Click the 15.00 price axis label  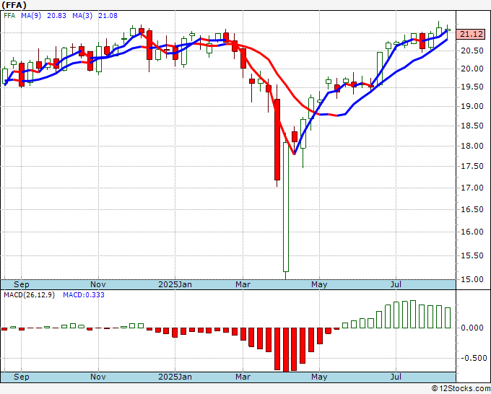[x=472, y=279]
